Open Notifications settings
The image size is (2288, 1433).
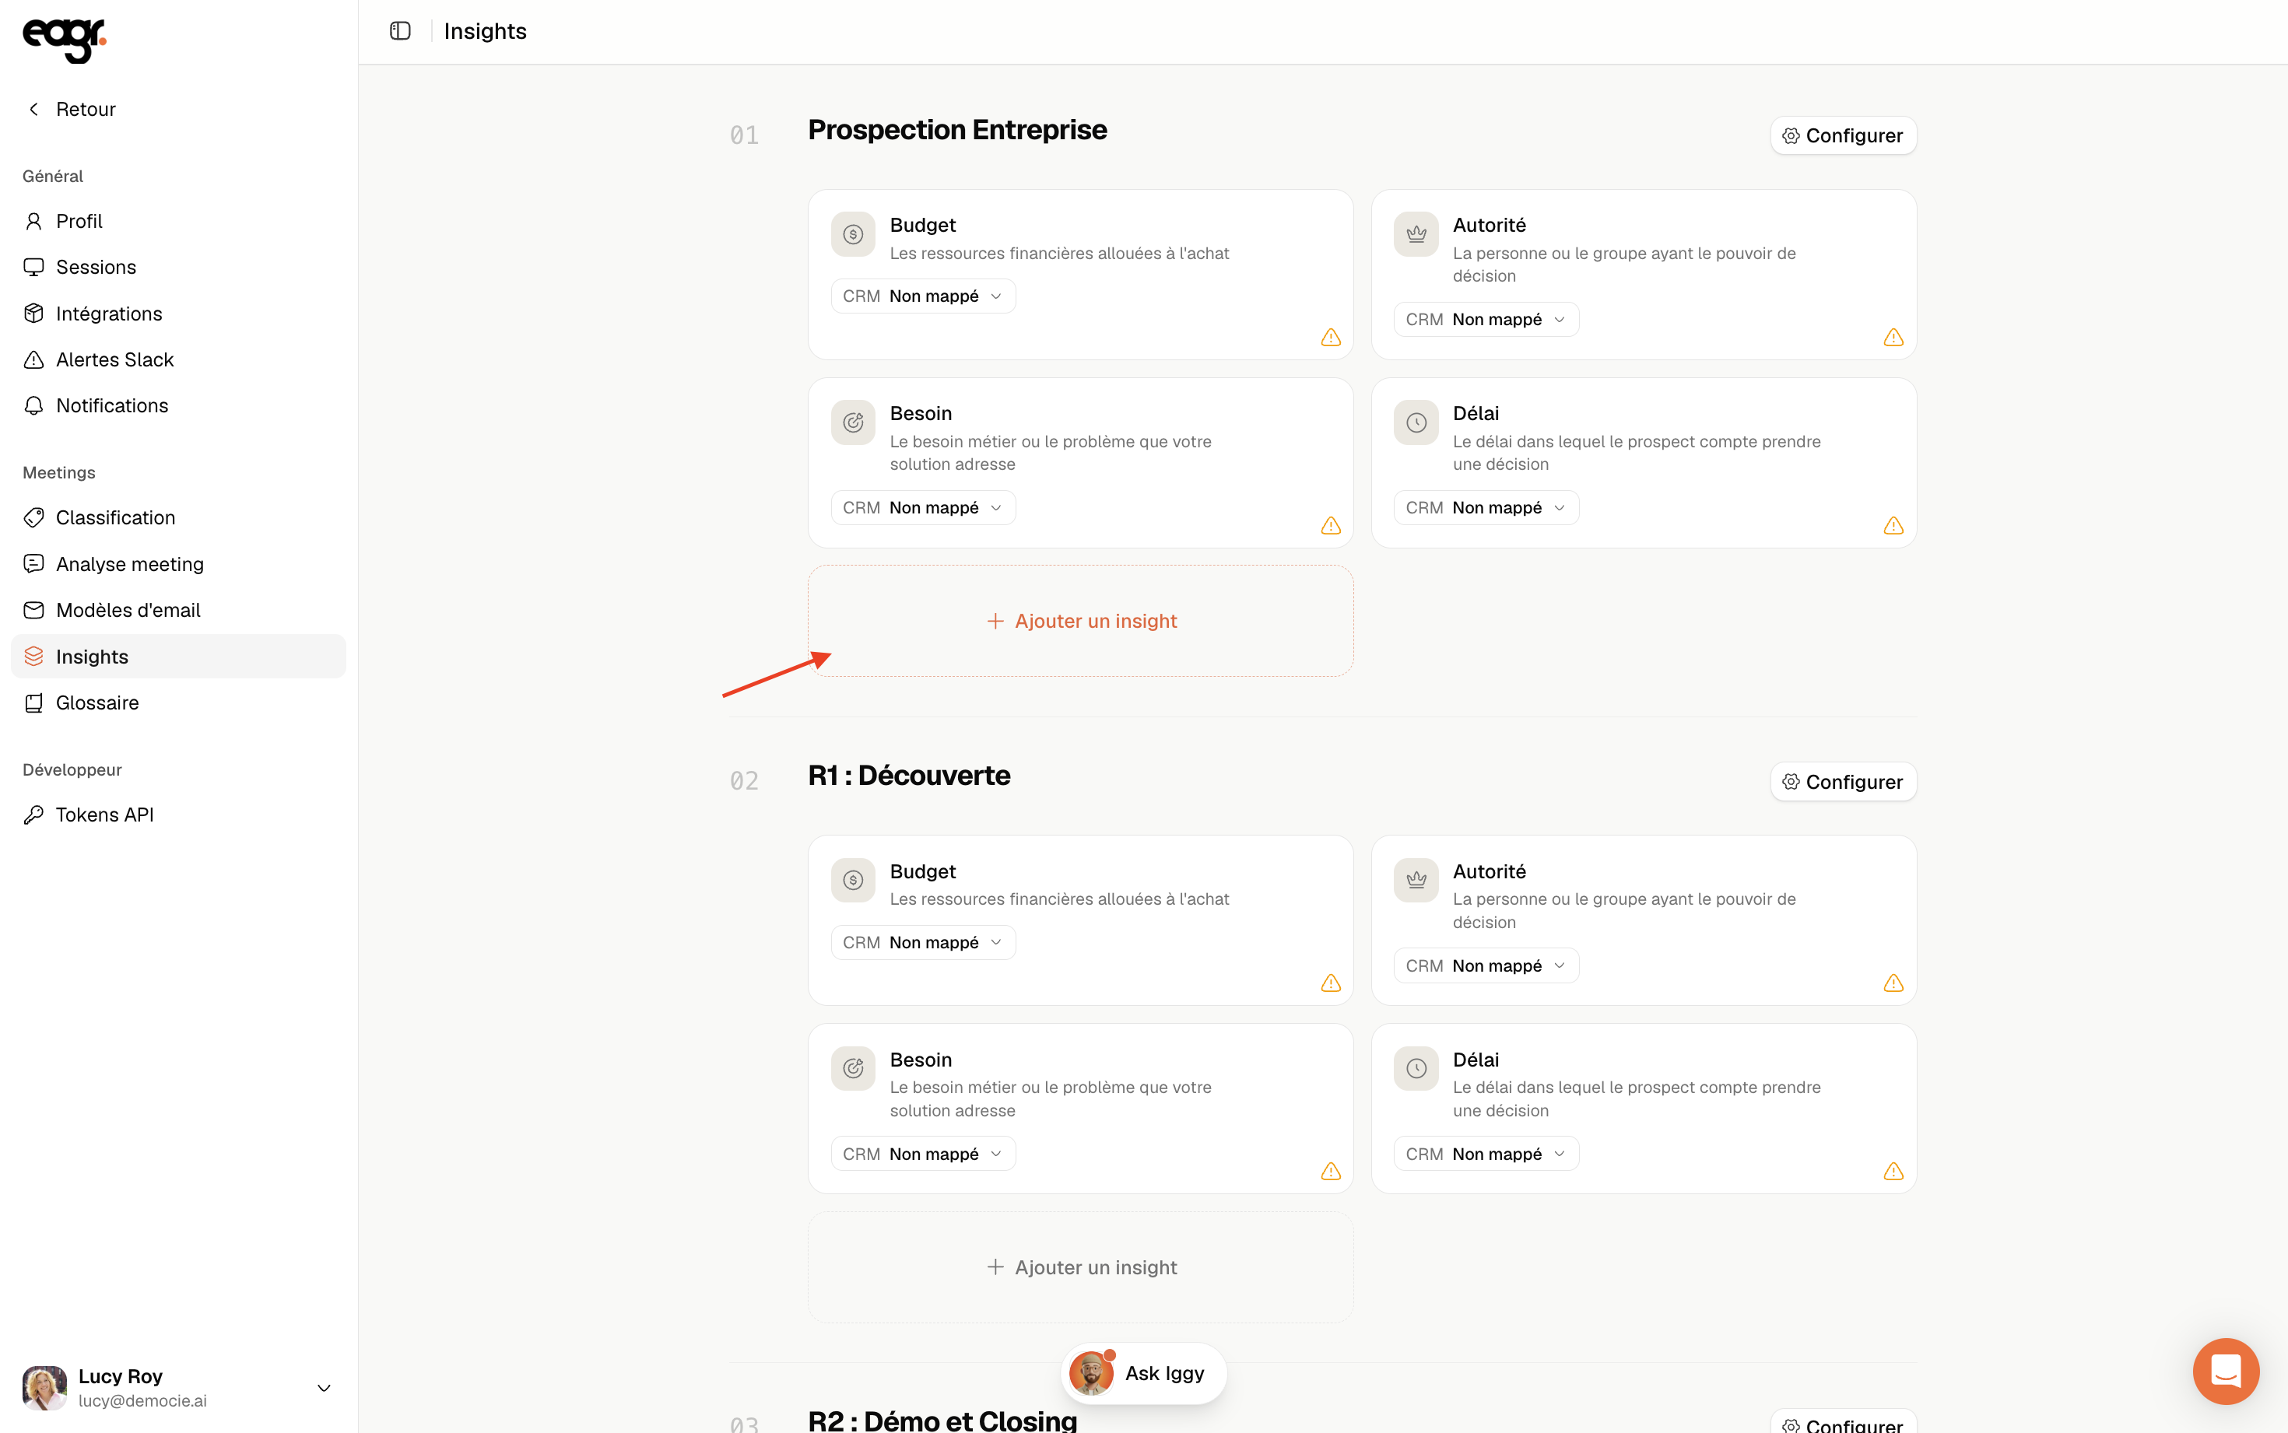click(x=178, y=405)
